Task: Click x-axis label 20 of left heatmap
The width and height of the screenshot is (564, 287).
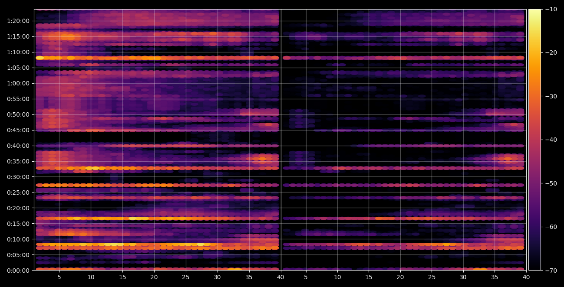Action: tap(154, 277)
